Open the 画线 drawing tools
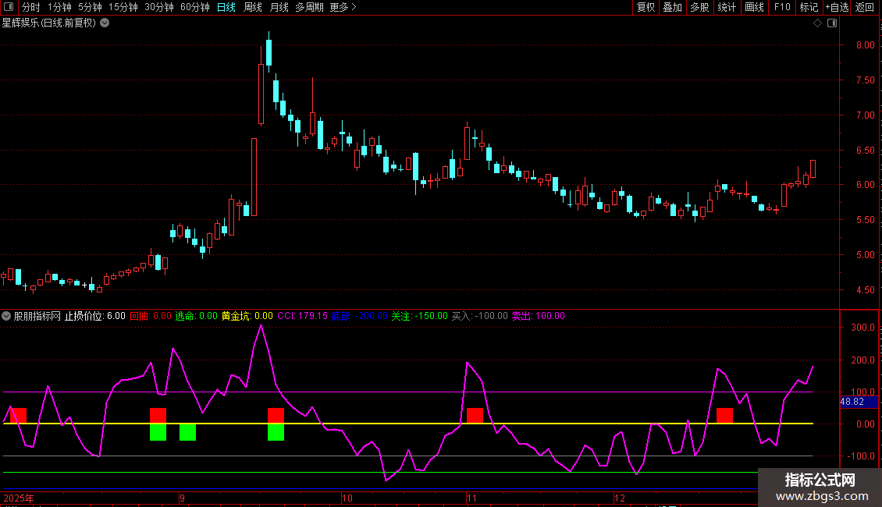 pyautogui.click(x=754, y=8)
